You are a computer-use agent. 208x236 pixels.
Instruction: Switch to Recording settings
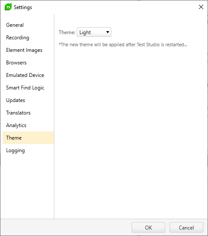(x=28, y=38)
